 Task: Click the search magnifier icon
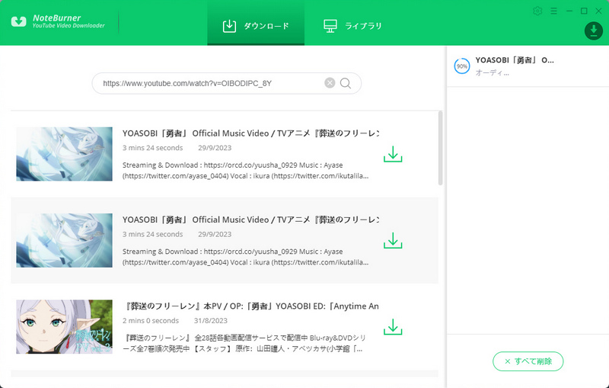[x=346, y=83]
